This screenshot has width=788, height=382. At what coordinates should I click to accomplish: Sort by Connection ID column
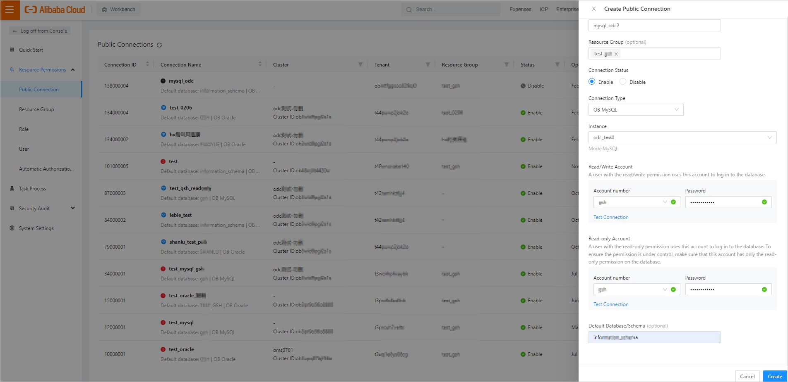(147, 64)
